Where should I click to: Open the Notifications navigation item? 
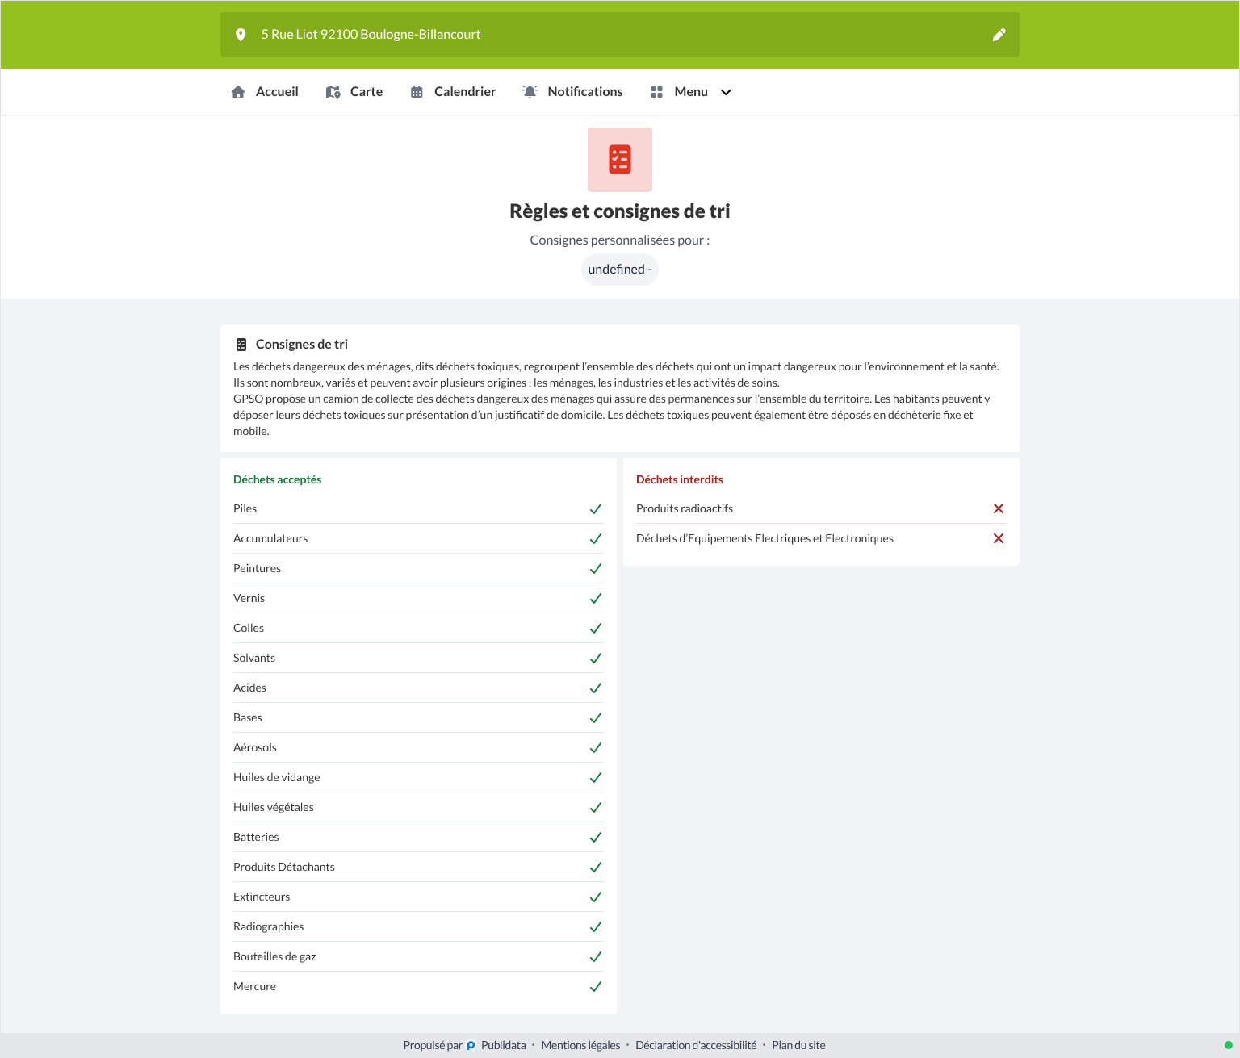572,92
